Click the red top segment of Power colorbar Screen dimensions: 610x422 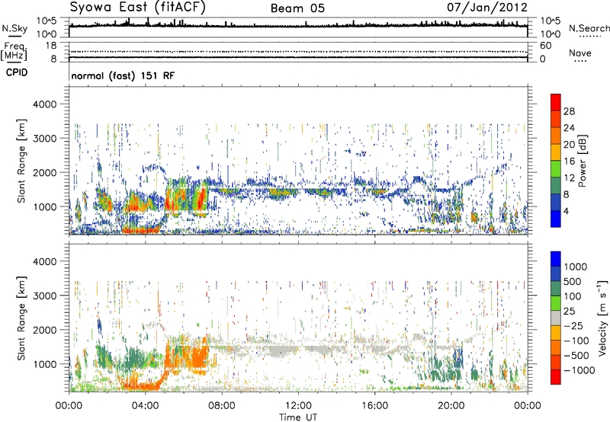(556, 102)
